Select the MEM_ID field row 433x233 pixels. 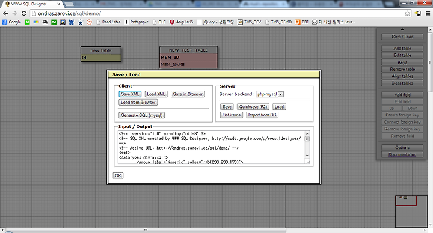click(x=188, y=58)
